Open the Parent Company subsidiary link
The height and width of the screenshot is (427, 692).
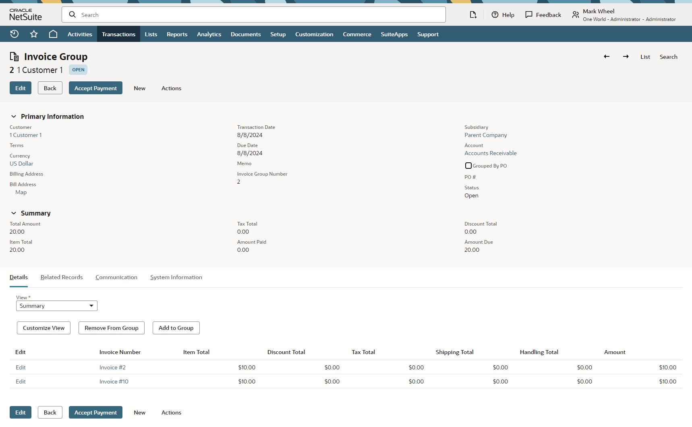click(485, 135)
